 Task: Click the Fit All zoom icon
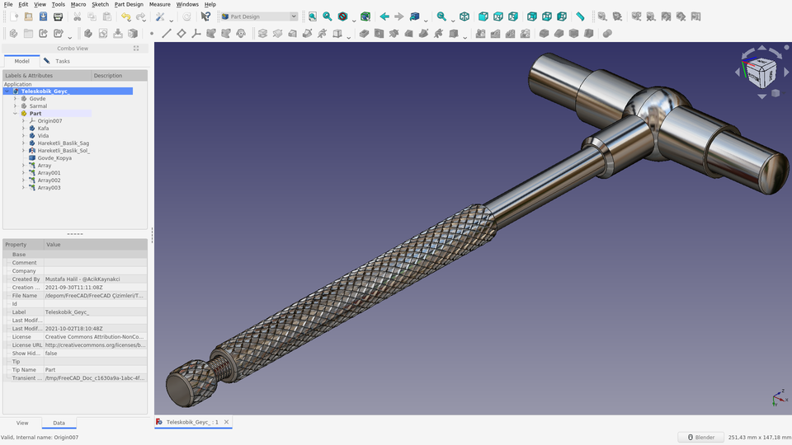click(x=313, y=16)
